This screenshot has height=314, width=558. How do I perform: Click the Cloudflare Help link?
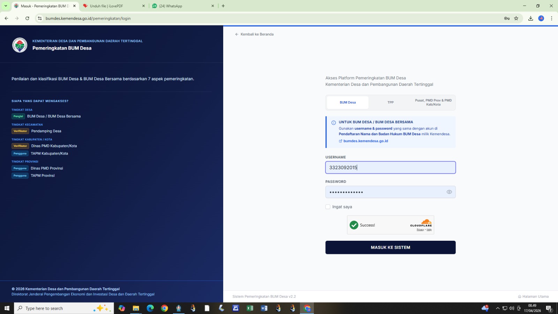point(429,230)
